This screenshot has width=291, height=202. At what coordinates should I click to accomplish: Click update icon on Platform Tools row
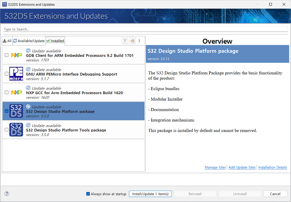[28, 125]
